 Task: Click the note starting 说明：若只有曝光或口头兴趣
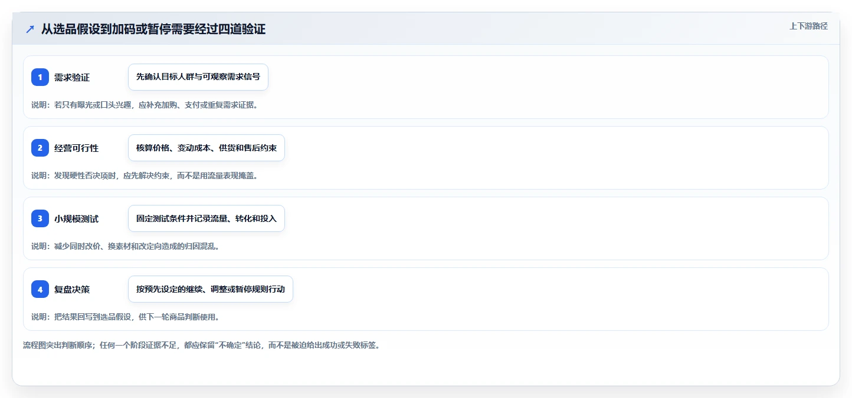(145, 105)
